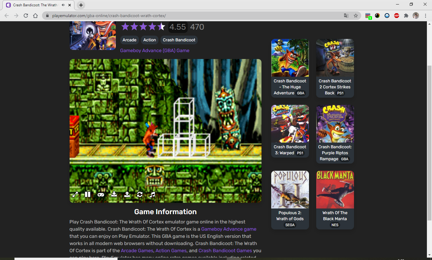Open the Arcade category tag
The width and height of the screenshot is (432, 260).
click(129, 40)
